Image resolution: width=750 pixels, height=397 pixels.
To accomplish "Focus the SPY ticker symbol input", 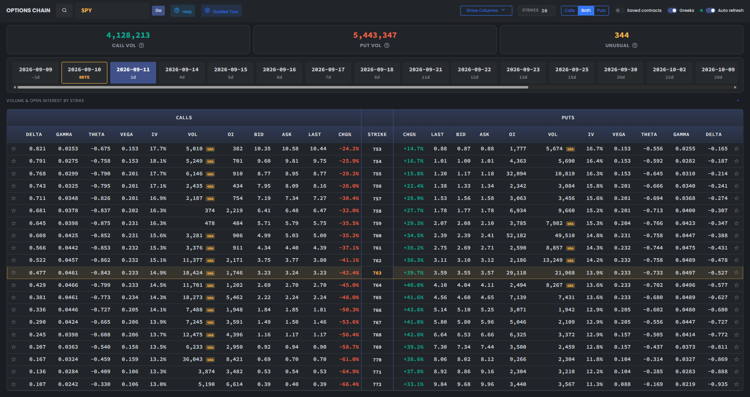I will coord(112,11).
